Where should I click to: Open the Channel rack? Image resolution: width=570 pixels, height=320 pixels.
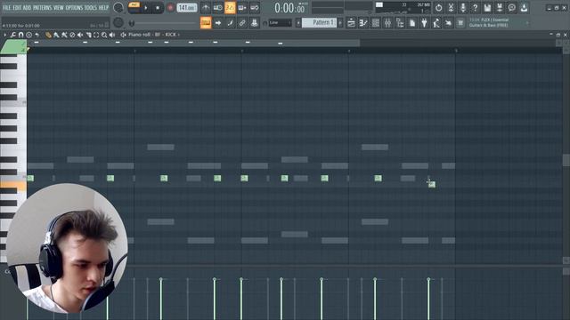(376, 23)
